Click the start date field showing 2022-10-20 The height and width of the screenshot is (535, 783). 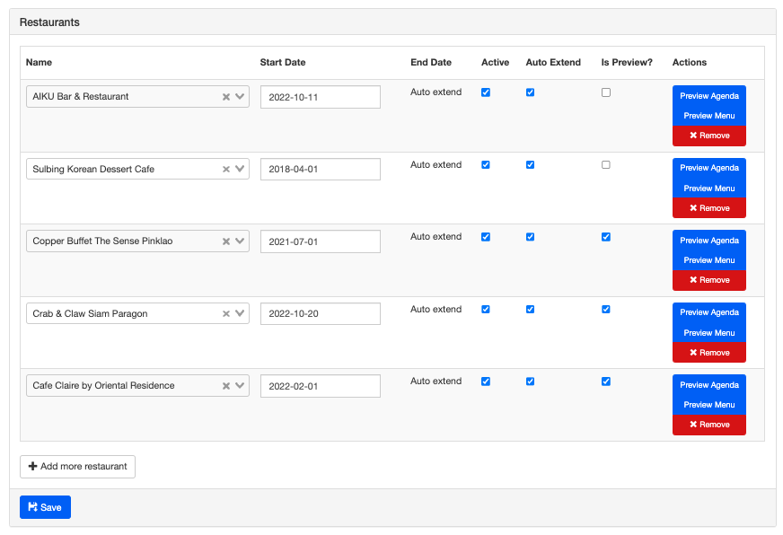pos(320,314)
